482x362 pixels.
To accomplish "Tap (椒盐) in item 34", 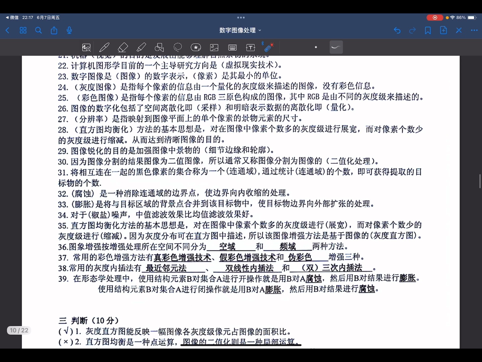I will pyautogui.click(x=100, y=215).
